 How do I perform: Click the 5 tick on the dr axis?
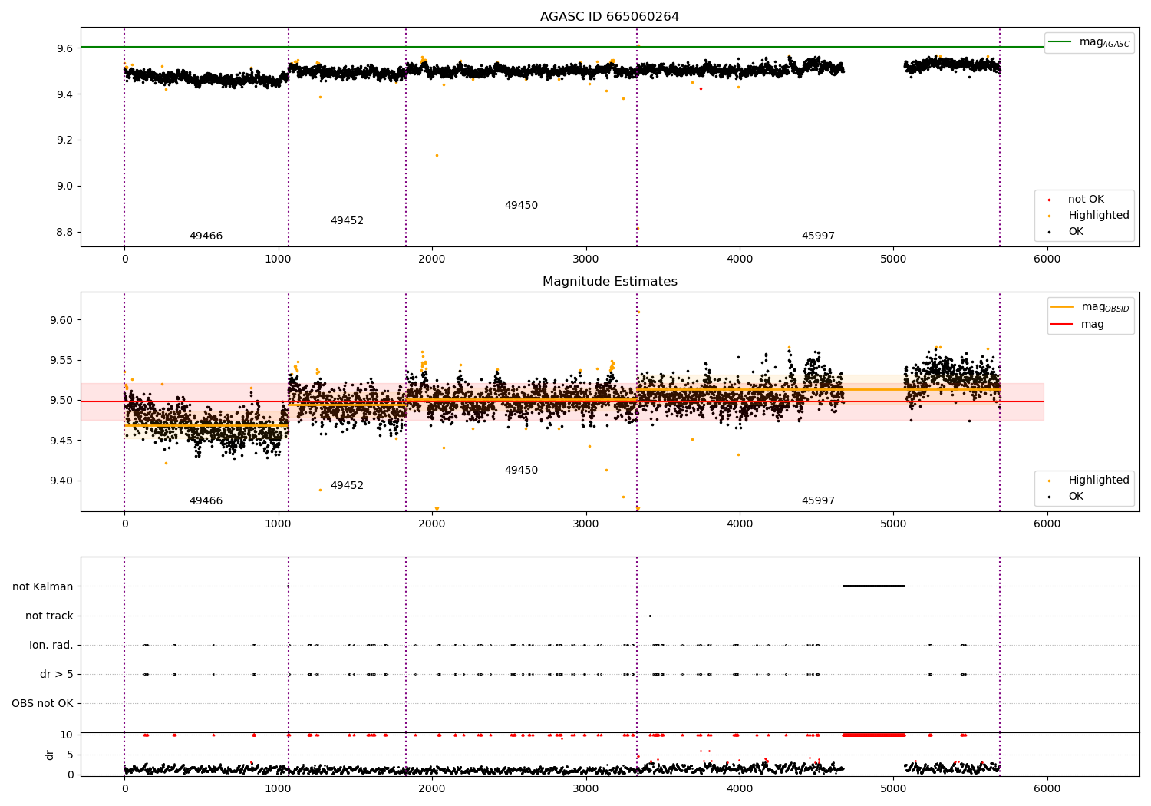tap(71, 755)
